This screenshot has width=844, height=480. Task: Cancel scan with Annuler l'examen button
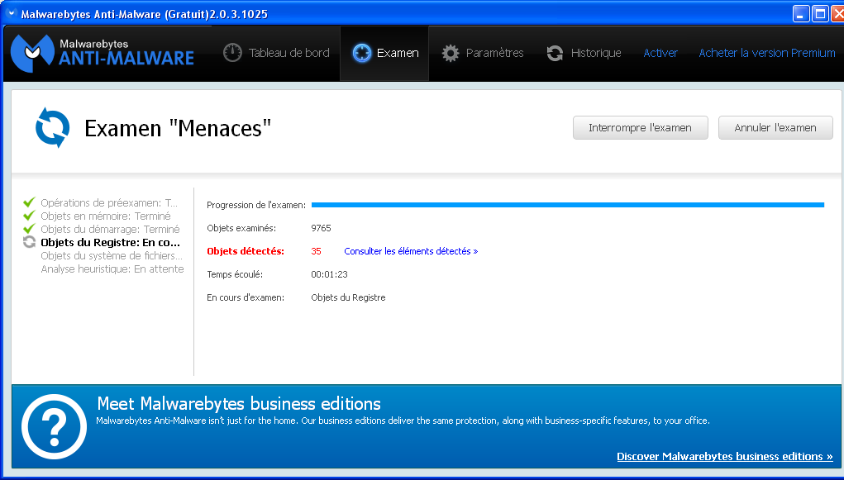(775, 127)
